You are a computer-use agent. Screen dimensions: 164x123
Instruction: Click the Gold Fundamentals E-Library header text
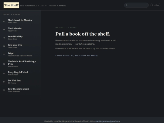point(33,6)
